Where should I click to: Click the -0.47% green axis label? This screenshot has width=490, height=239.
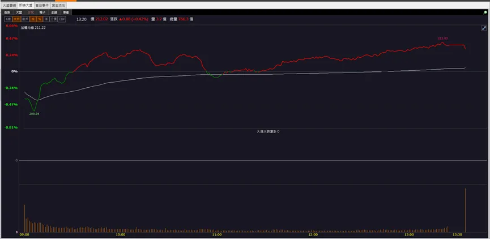click(11, 104)
